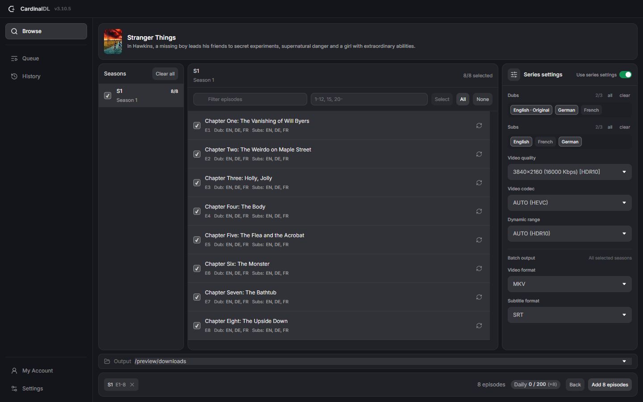Viewport: 643px width, 402px height.
Task: Click the refresh icon for Chapter Two
Action: [x=479, y=154]
